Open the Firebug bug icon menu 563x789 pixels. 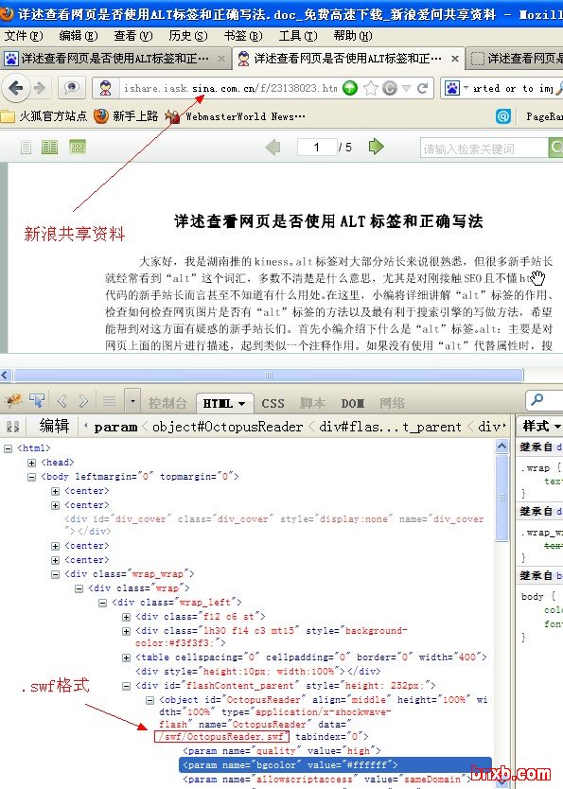[13, 401]
